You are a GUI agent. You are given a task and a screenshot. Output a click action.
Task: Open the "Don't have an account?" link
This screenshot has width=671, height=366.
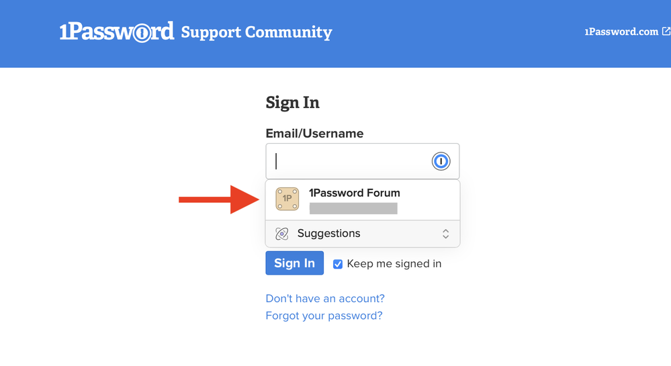325,298
